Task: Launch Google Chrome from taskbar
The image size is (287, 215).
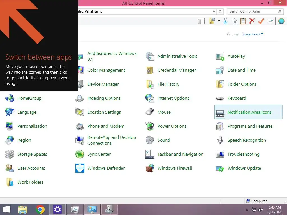Action: tap(40, 209)
